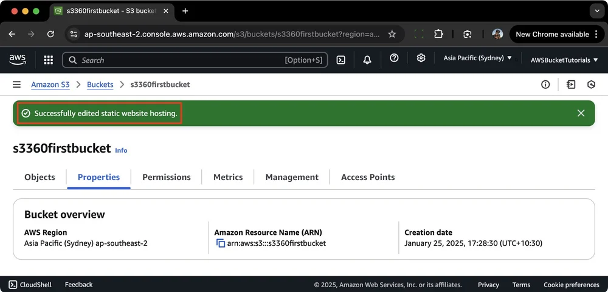This screenshot has width=608, height=292.
Task: Open the AWS services grid menu
Action: click(48, 60)
